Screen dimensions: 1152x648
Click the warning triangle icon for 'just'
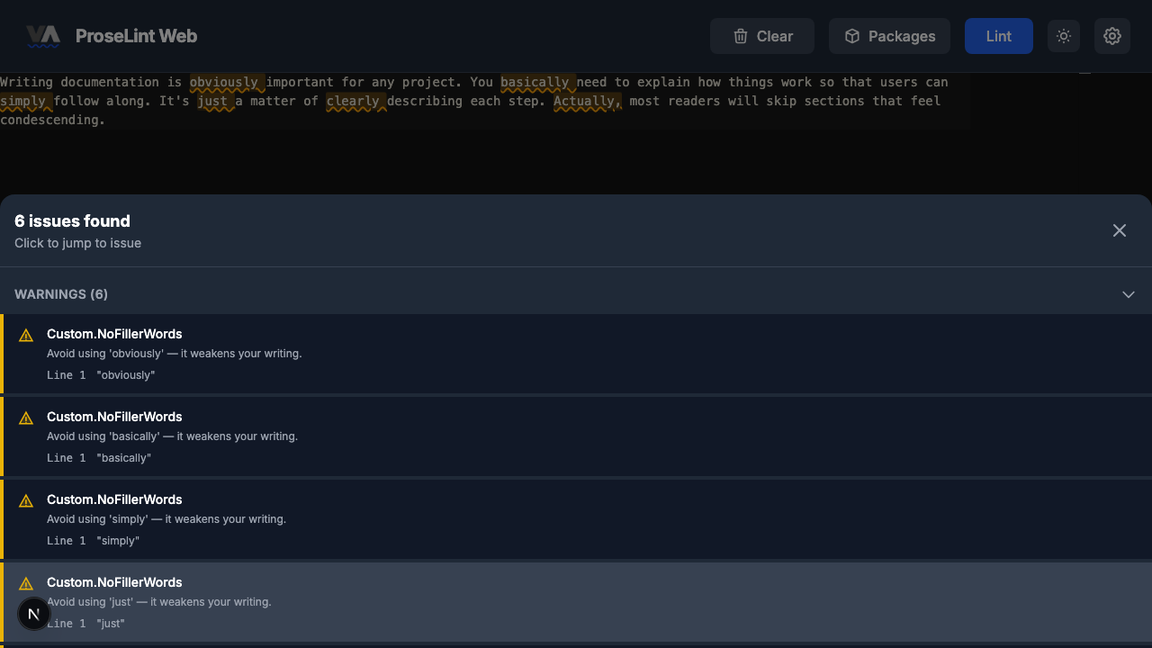[26, 584]
